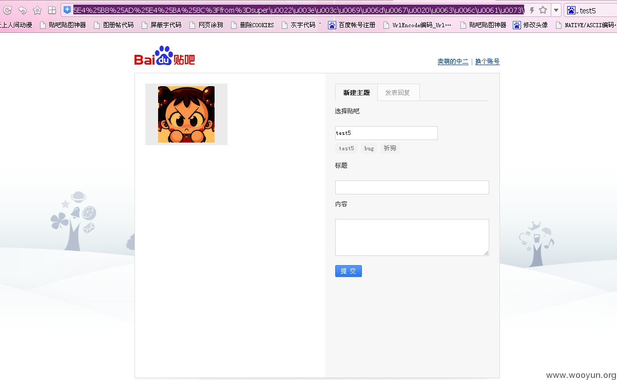This screenshot has height=380, width=617.
Task: Click the 内容 content textarea
Action: tap(412, 237)
